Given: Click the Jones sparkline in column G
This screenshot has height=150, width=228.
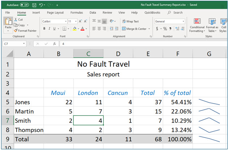Looking at the screenshot, I should [x=209, y=102].
